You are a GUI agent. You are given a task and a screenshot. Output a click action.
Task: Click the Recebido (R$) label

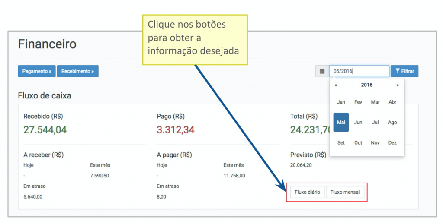pyautogui.click(x=43, y=116)
